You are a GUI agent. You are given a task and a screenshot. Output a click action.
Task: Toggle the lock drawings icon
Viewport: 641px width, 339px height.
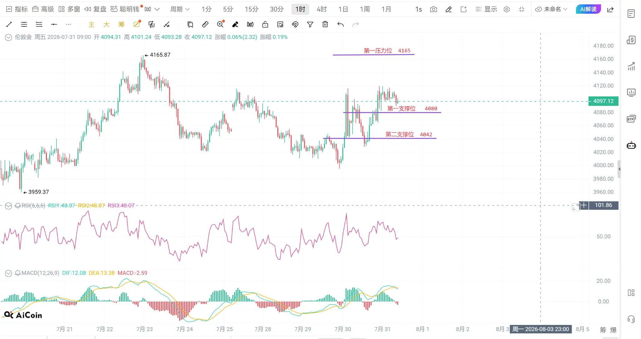tap(265, 24)
